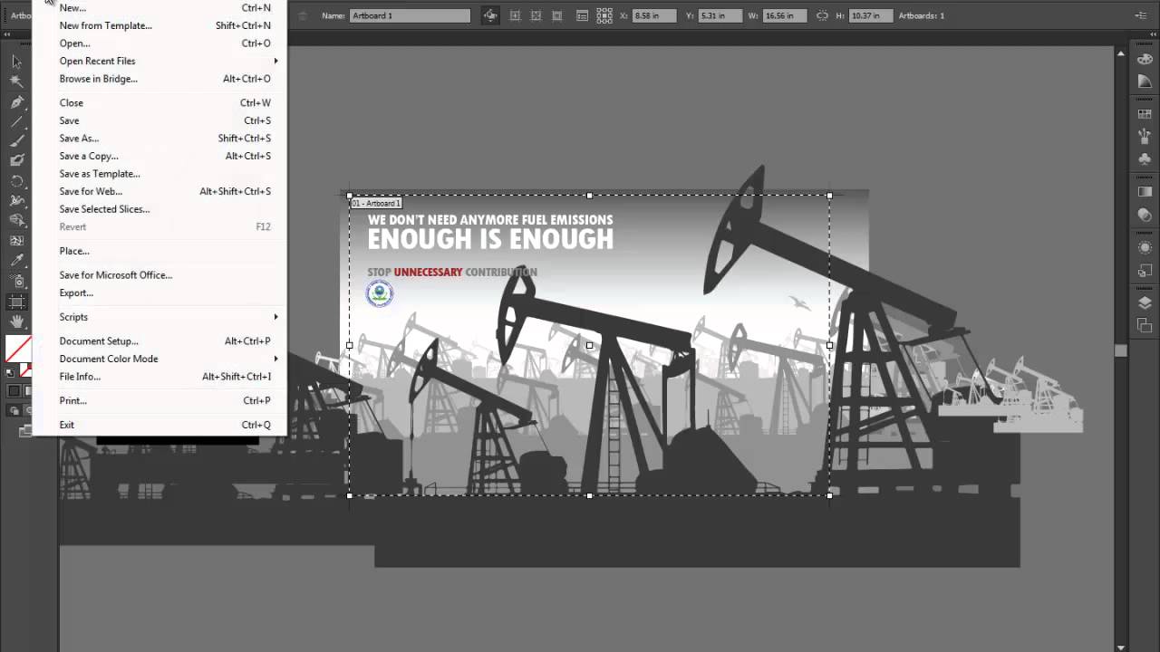Image resolution: width=1160 pixels, height=652 pixels.
Task: Click the vertical scrollbar thumb
Action: [1121, 350]
